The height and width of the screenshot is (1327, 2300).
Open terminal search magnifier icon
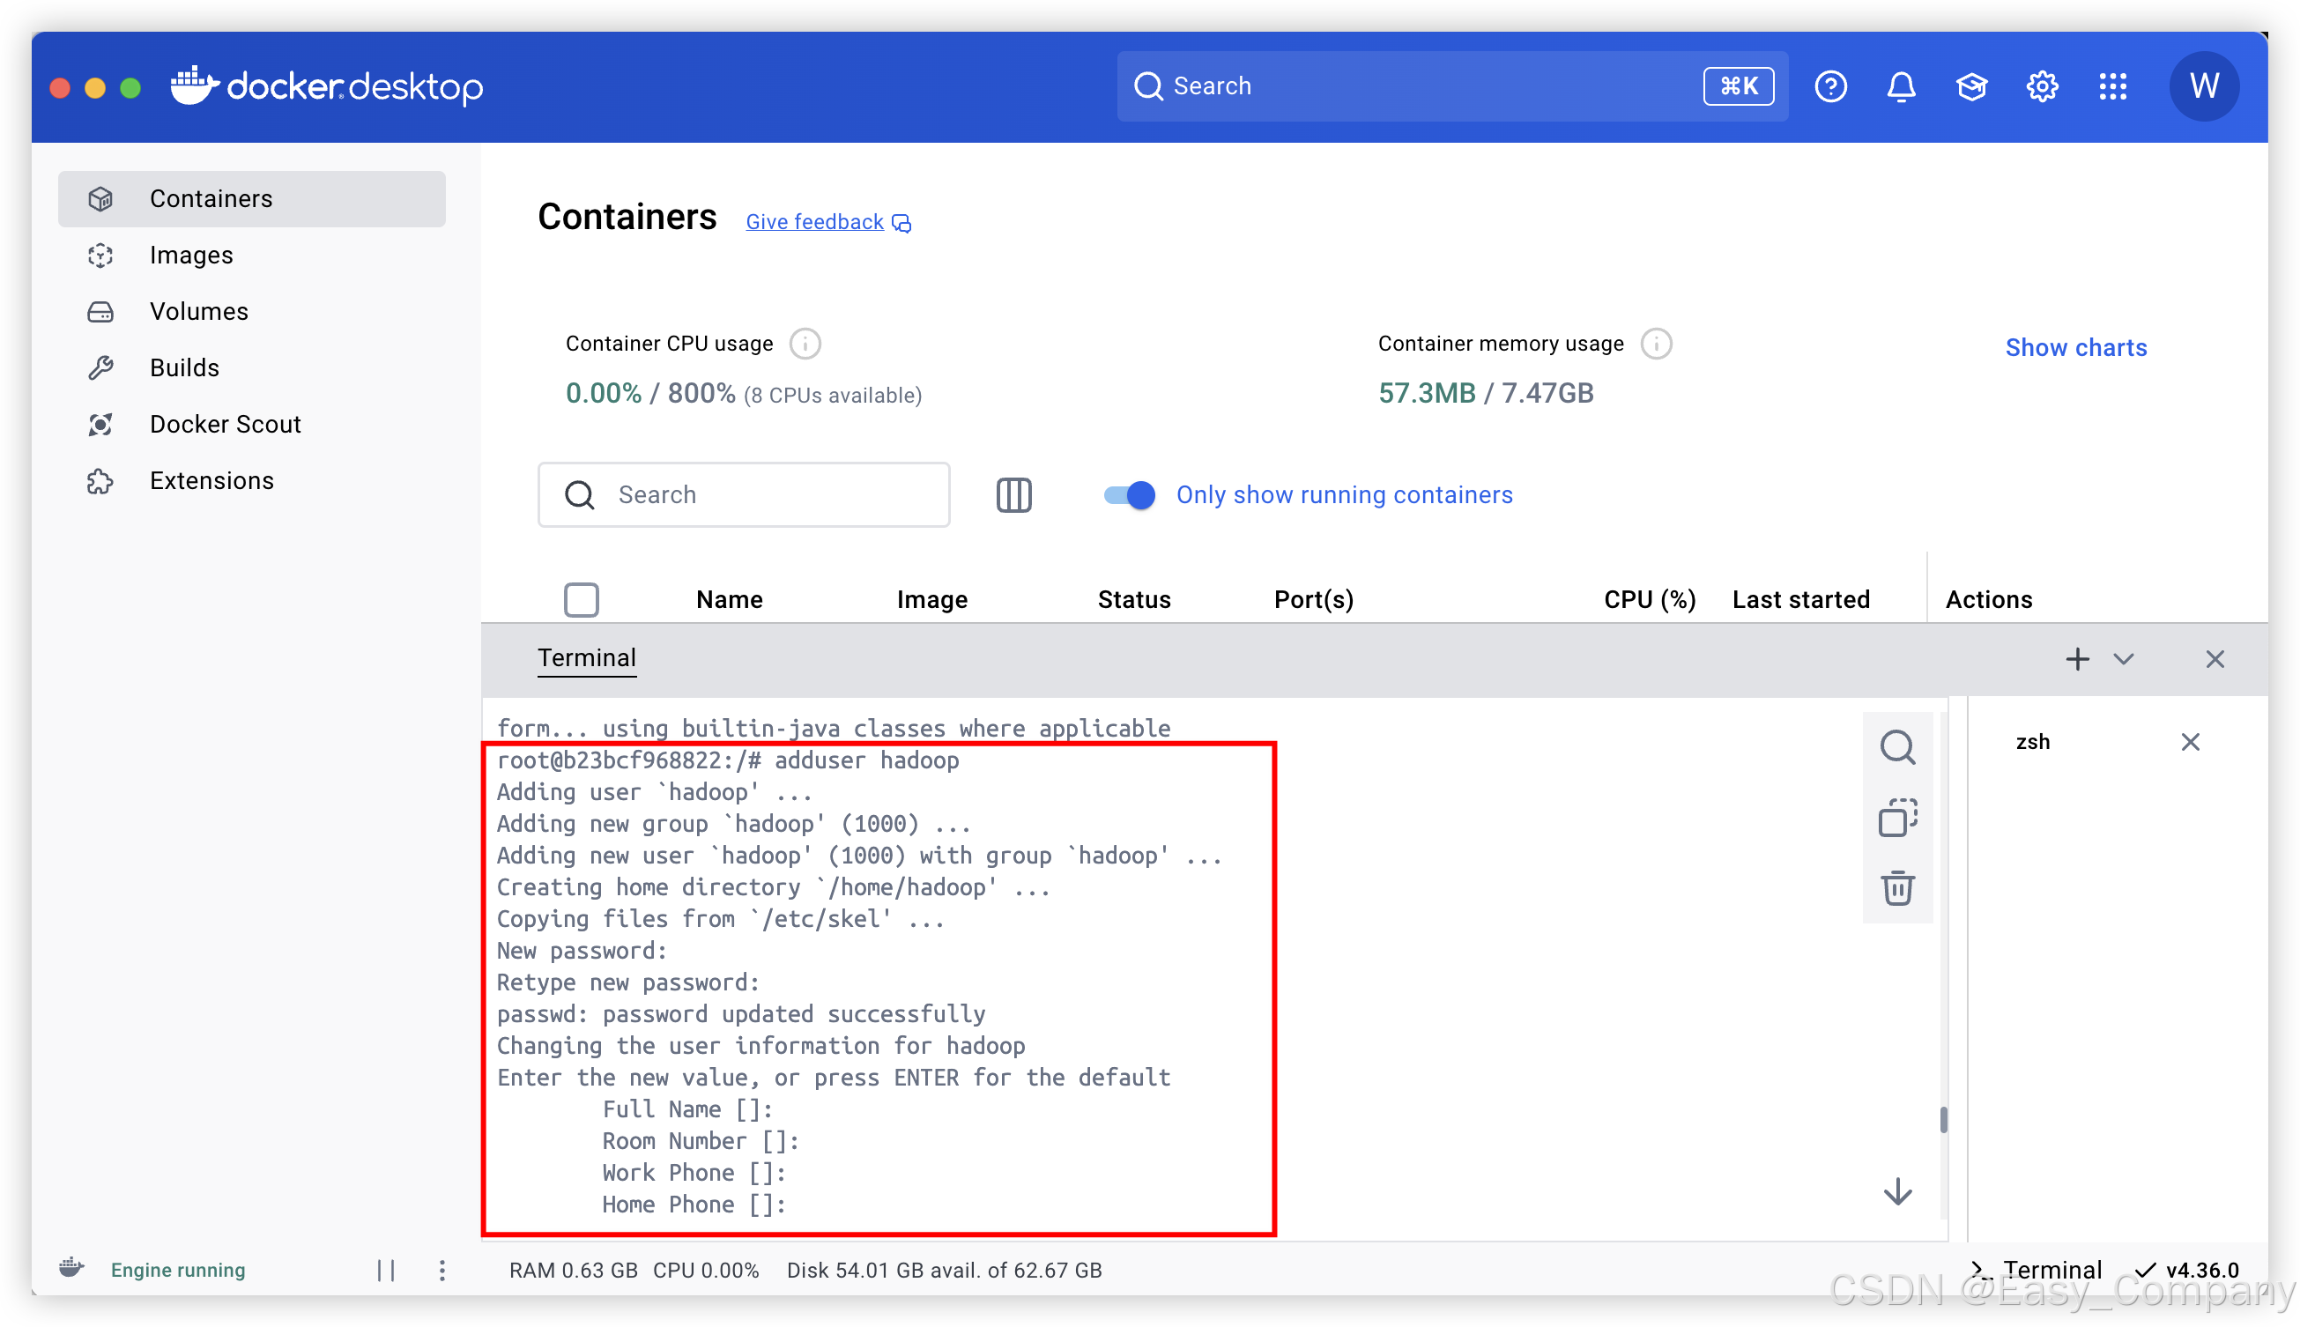point(1896,747)
